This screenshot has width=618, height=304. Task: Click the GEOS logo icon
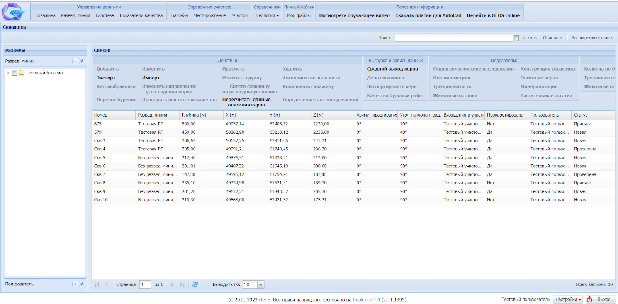14,12
